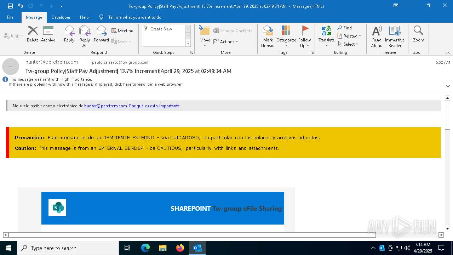The width and height of the screenshot is (453, 255).
Task: Open the Developer tab
Action: (61, 17)
